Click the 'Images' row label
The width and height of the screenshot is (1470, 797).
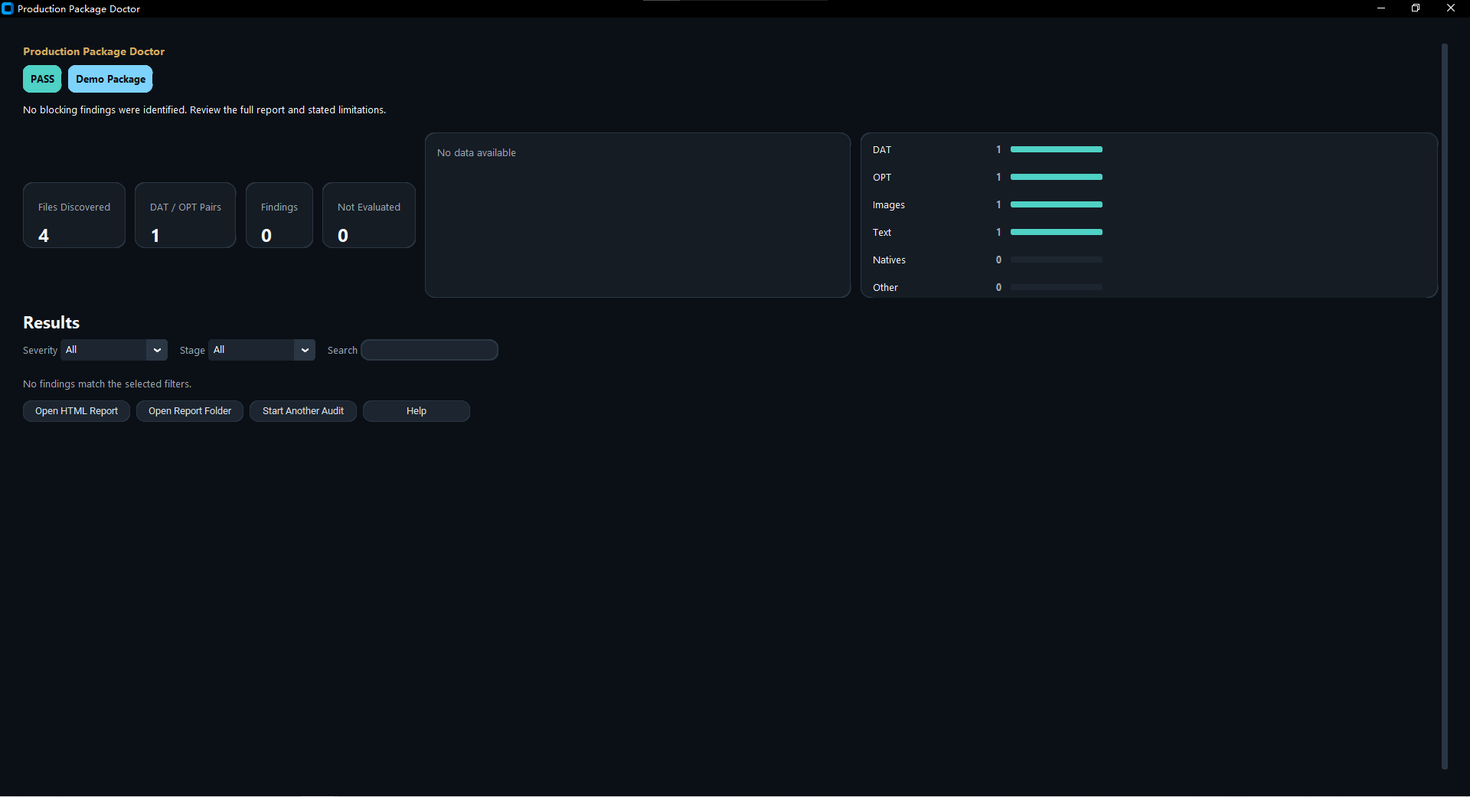[888, 205]
